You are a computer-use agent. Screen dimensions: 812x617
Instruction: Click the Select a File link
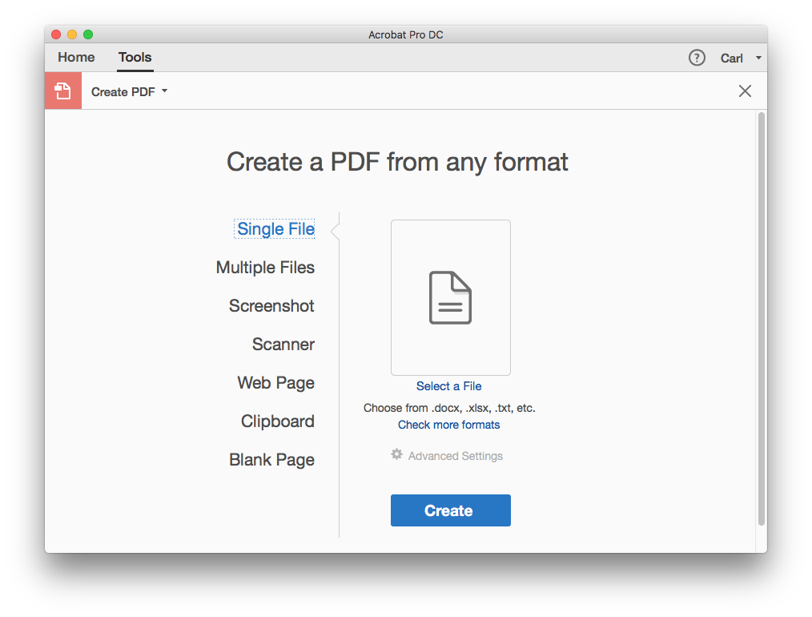[x=449, y=386]
